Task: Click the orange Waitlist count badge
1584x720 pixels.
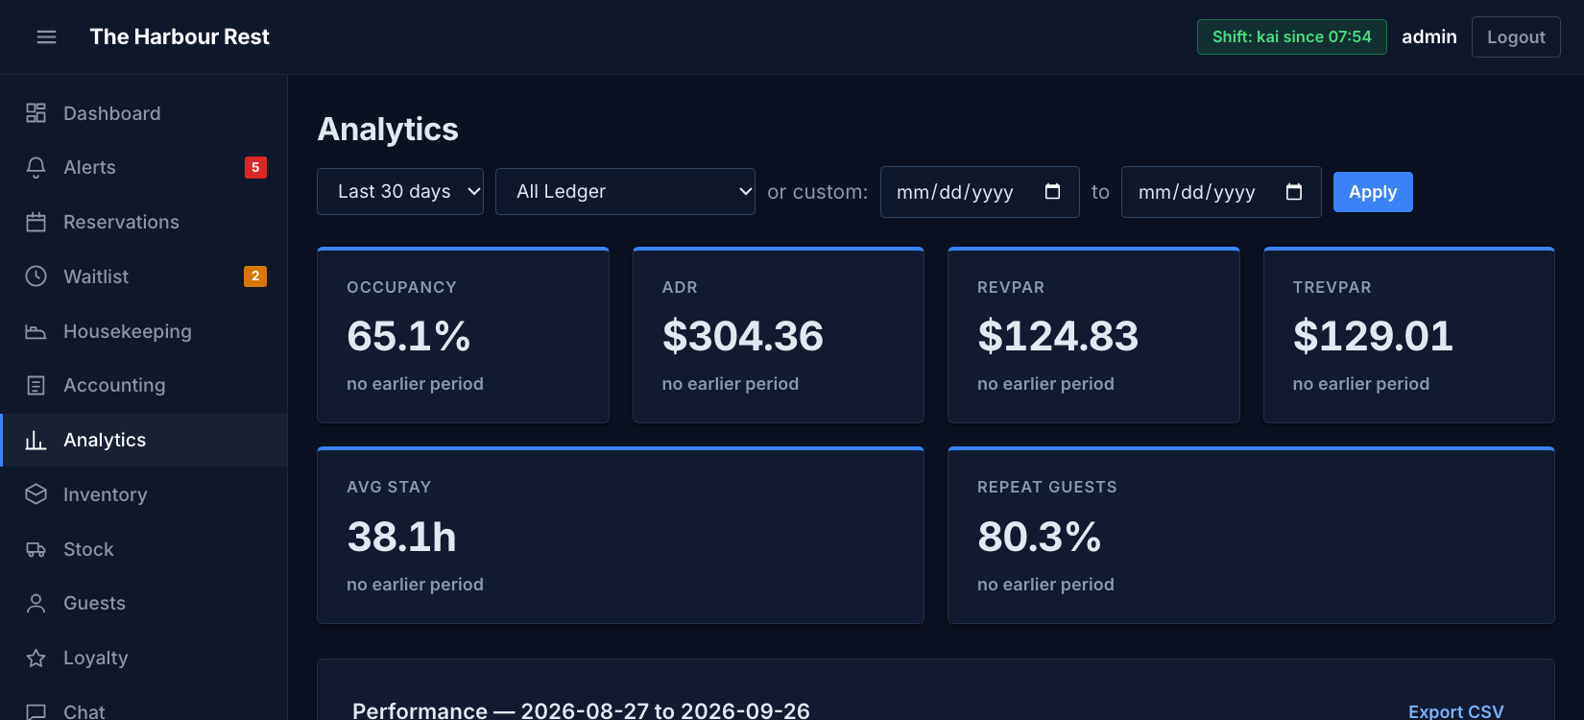Action: (255, 276)
